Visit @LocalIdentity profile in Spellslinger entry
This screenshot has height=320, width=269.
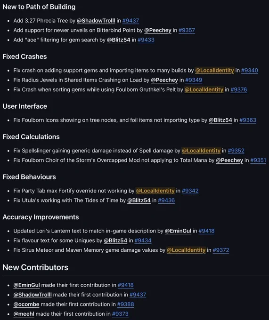pos(201,151)
